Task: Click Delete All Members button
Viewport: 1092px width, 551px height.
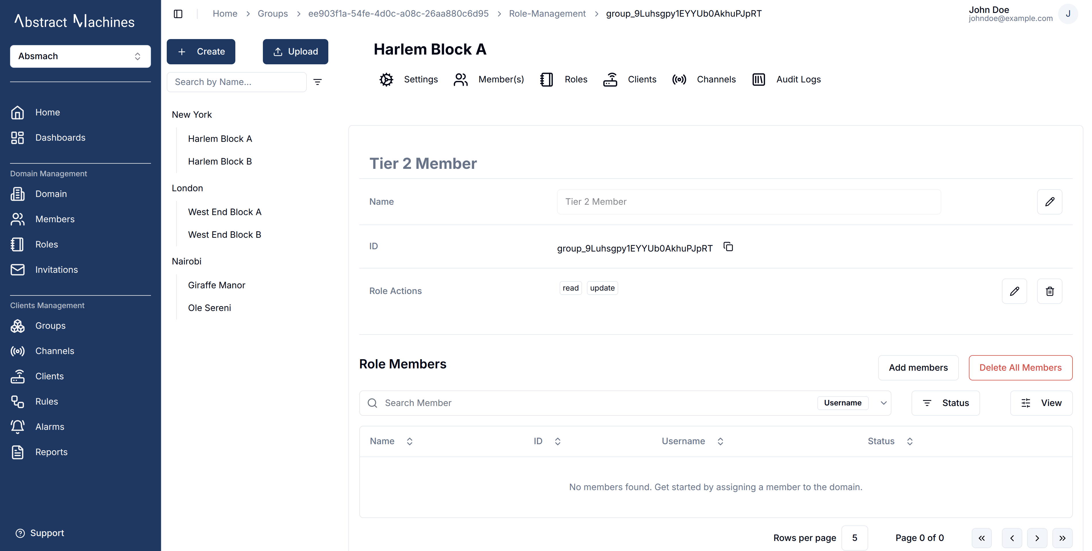Action: 1020,368
